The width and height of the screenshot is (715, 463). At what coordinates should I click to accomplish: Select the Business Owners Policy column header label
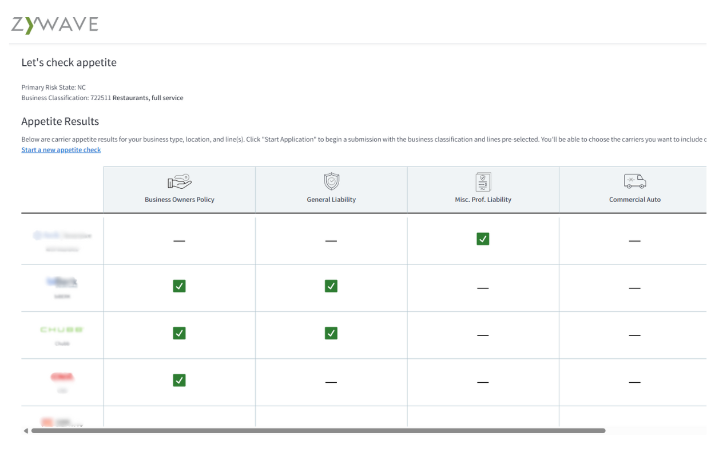click(179, 200)
